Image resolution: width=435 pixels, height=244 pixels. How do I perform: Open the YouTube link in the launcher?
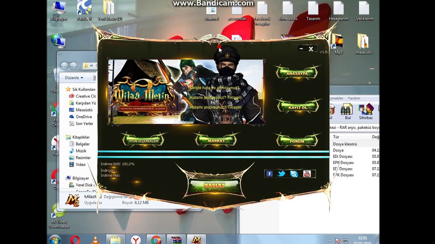pos(307,174)
